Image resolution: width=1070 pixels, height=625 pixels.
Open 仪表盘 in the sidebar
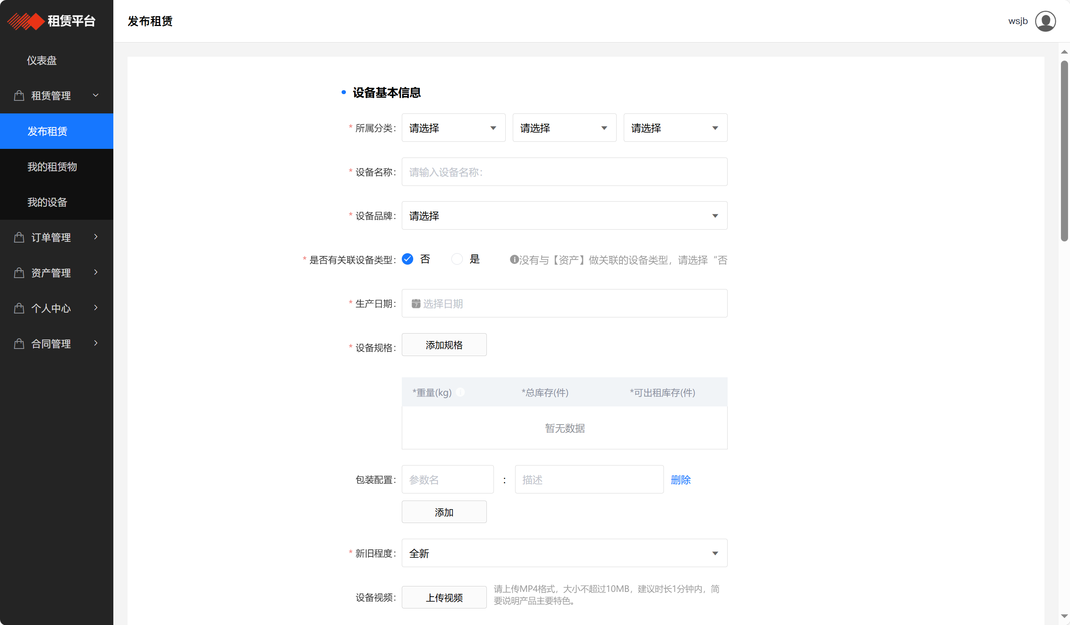[57, 60]
